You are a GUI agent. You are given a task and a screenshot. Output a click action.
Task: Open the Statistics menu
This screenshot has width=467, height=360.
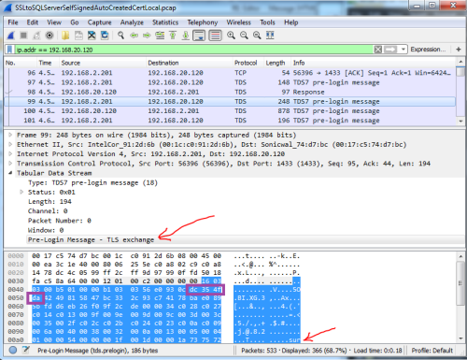(165, 22)
